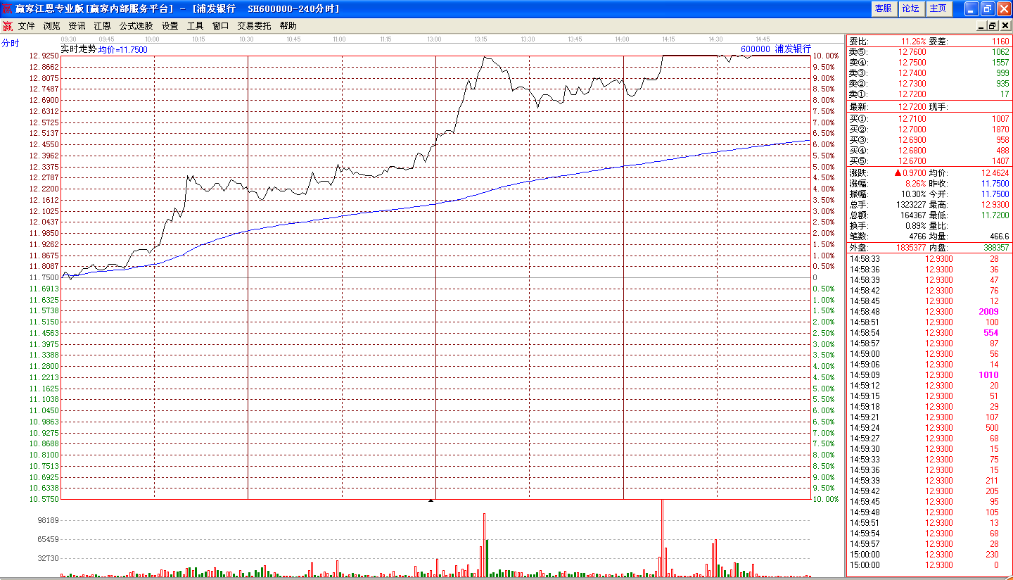The image size is (1013, 580).
Task: Click the 卖④ 12.7500 order row
Action: [929, 63]
